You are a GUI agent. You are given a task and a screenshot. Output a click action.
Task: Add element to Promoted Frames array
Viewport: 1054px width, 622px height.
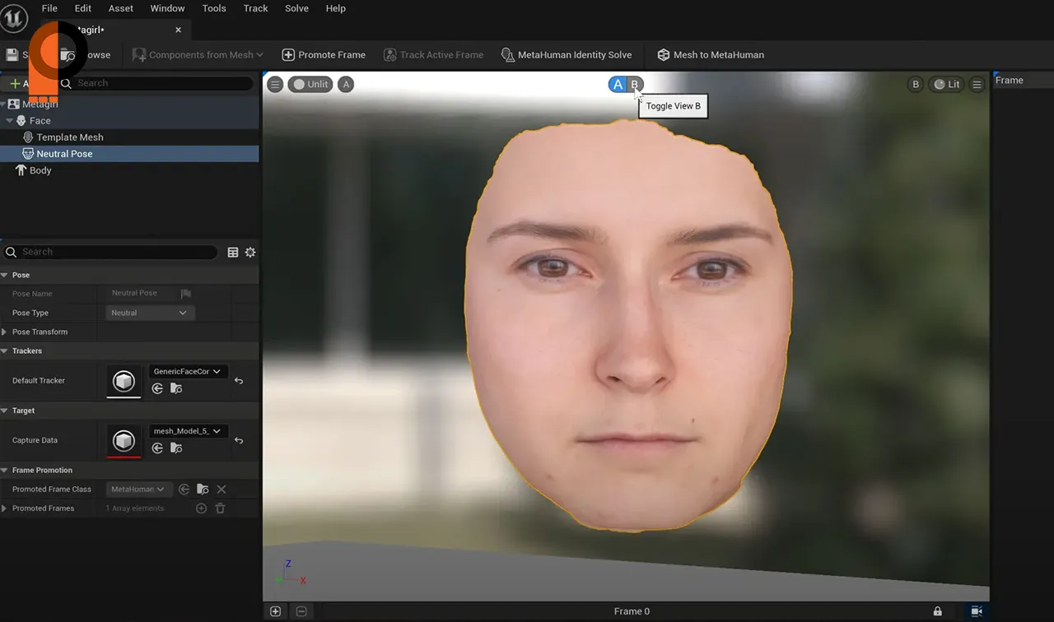201,508
